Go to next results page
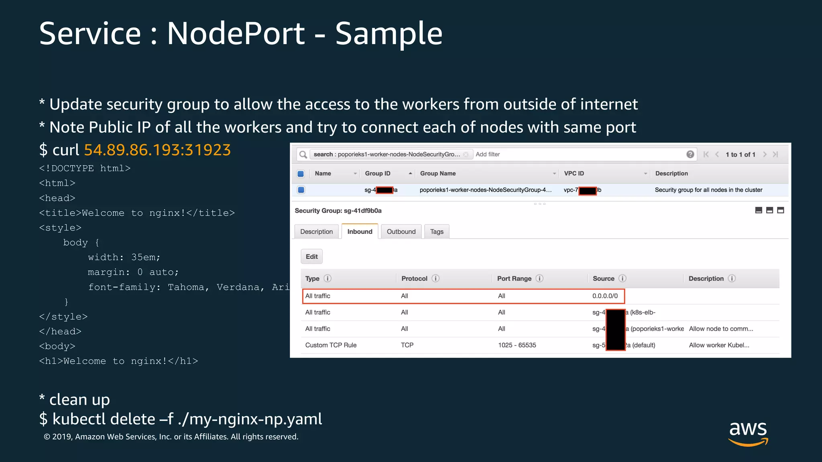The image size is (822, 462). click(765, 154)
